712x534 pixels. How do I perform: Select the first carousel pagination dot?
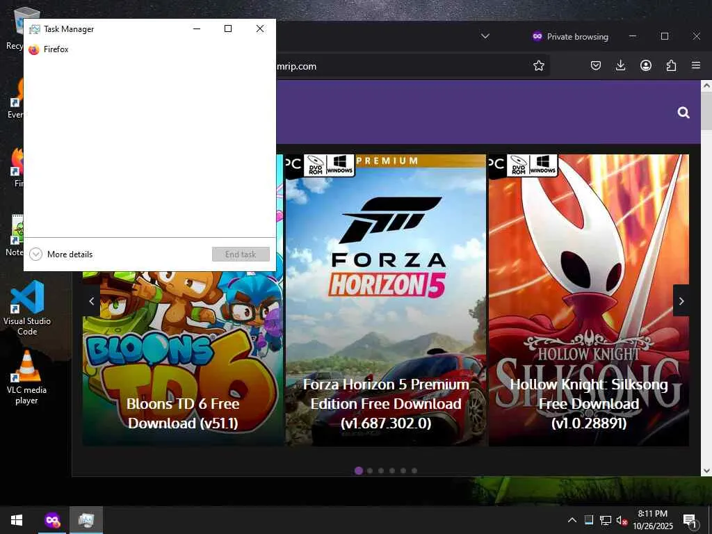[x=359, y=471]
